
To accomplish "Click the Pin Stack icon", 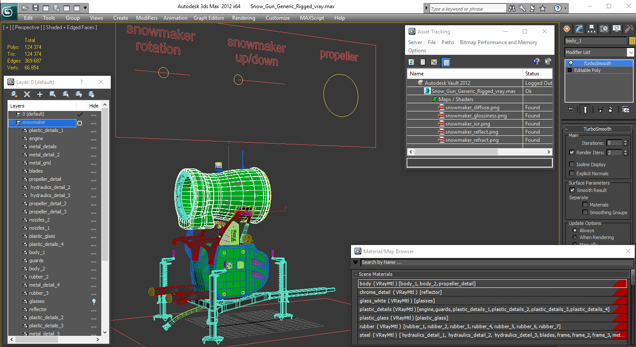I will pyautogui.click(x=570, y=110).
